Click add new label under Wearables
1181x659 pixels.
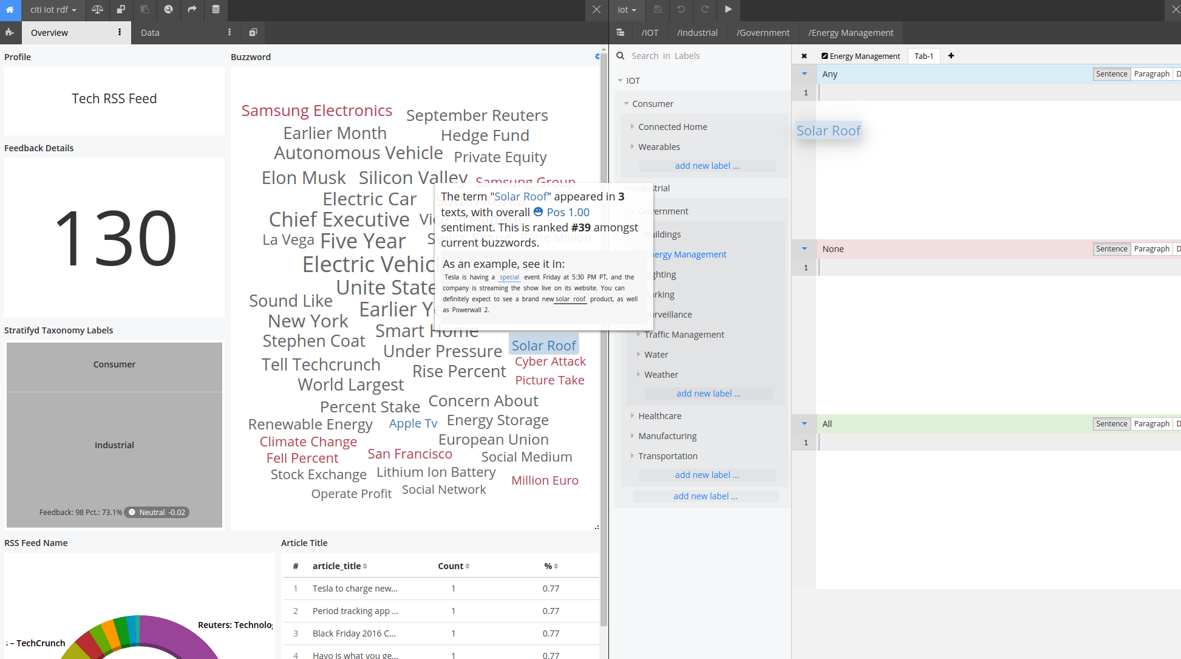point(707,166)
